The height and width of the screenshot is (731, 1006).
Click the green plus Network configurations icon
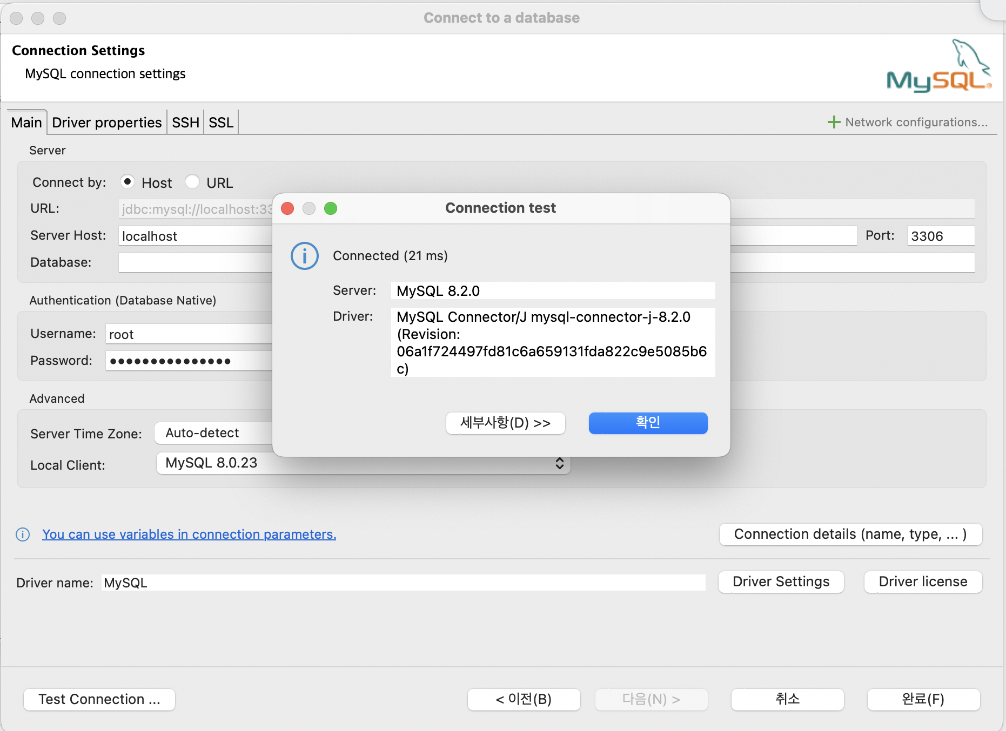point(834,122)
